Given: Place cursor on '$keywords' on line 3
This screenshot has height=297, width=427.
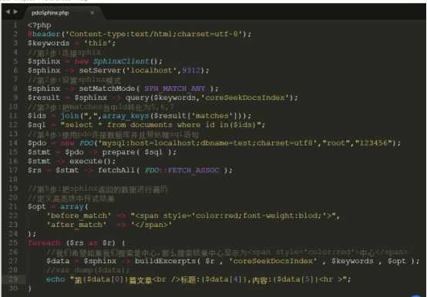Looking at the screenshot, I should (49, 43).
